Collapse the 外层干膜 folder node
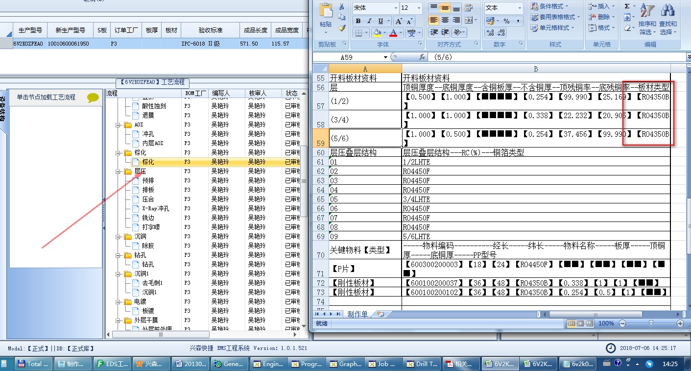The image size is (691, 371). (119, 321)
